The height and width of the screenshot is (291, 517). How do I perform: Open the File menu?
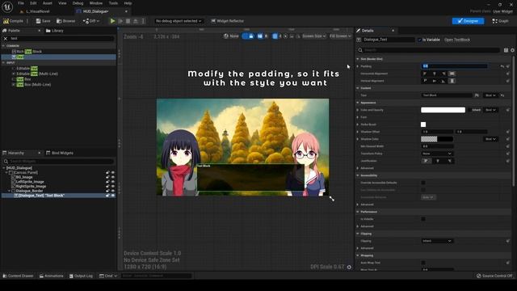tap(21, 3)
